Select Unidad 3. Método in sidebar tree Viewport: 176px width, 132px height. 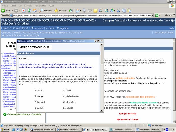(9, 90)
